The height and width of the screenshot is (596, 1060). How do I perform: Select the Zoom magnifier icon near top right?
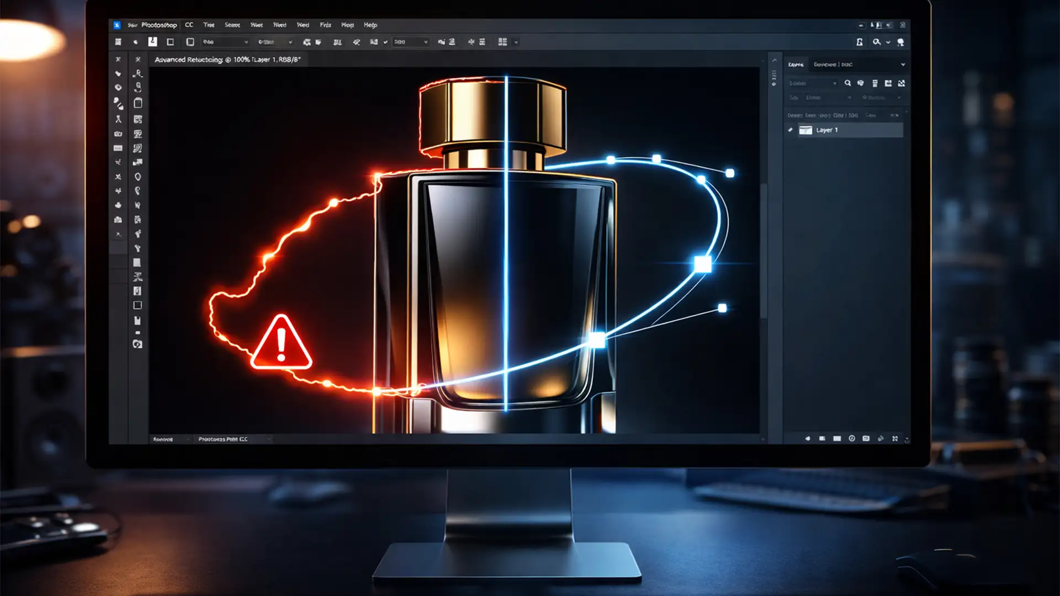[876, 41]
